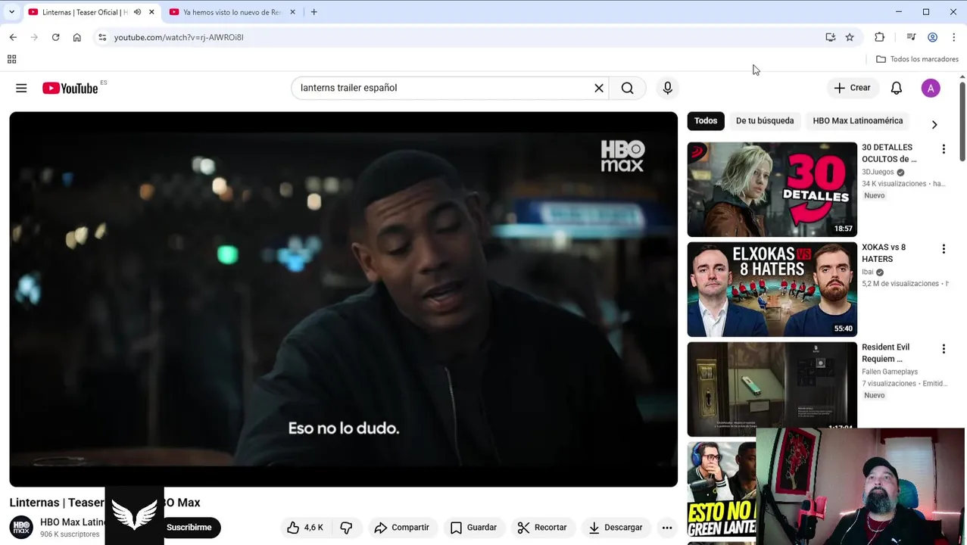The height and width of the screenshot is (545, 967).
Task: Click Guardar to save the video
Action: pyautogui.click(x=474, y=528)
